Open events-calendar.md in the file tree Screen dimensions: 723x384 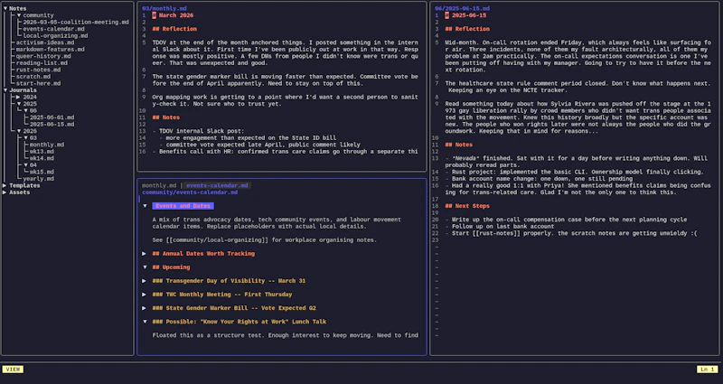(x=54, y=29)
